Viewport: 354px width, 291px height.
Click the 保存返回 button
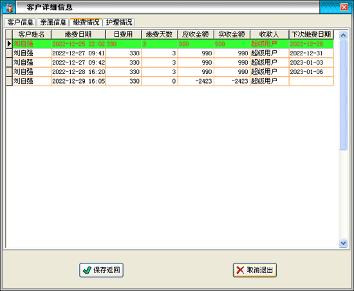coord(101,270)
